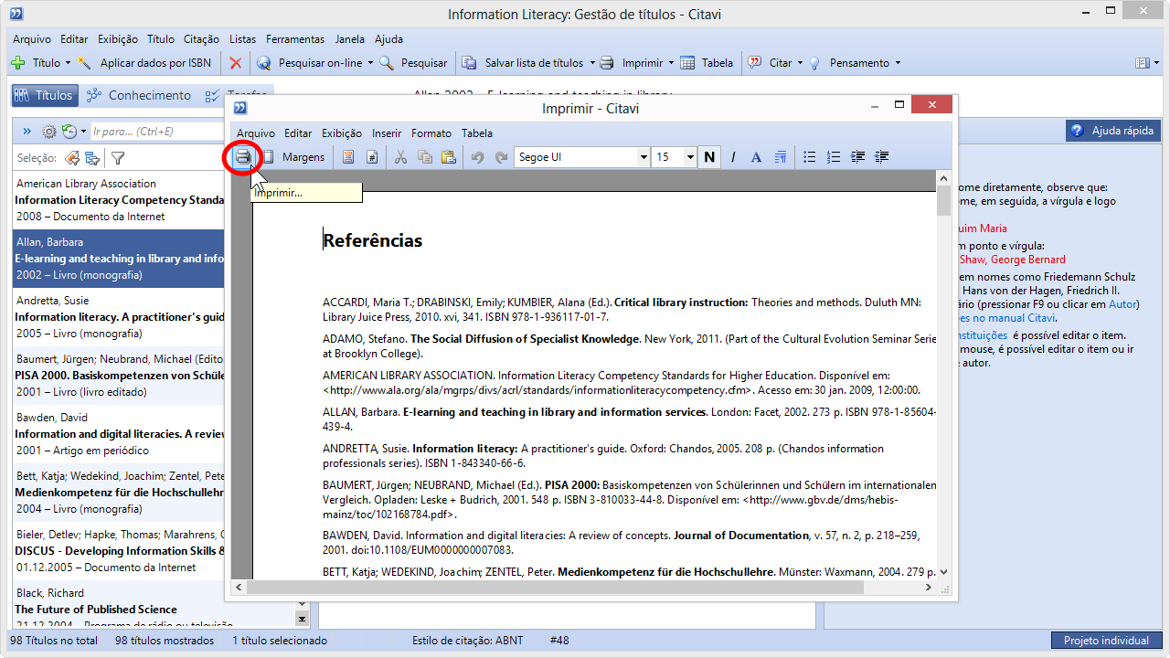Click the green plus Título icon

coord(18,63)
